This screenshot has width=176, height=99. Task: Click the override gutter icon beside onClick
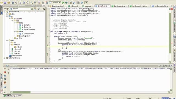tap(48, 45)
